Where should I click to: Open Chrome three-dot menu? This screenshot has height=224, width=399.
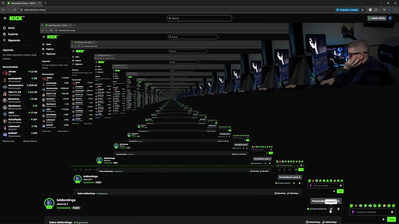(x=395, y=10)
